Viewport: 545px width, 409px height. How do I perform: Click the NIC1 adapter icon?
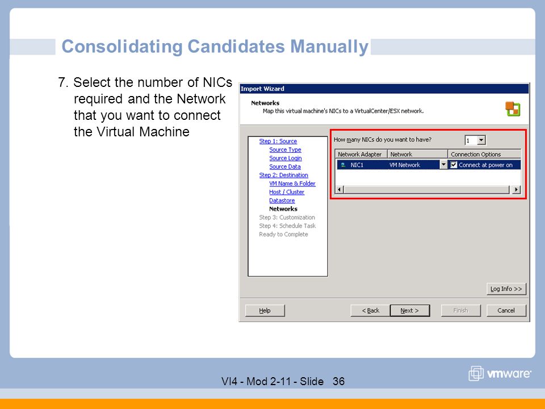[343, 165]
